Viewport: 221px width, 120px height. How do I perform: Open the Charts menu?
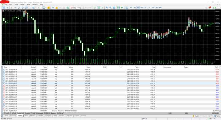tap(22, 5)
